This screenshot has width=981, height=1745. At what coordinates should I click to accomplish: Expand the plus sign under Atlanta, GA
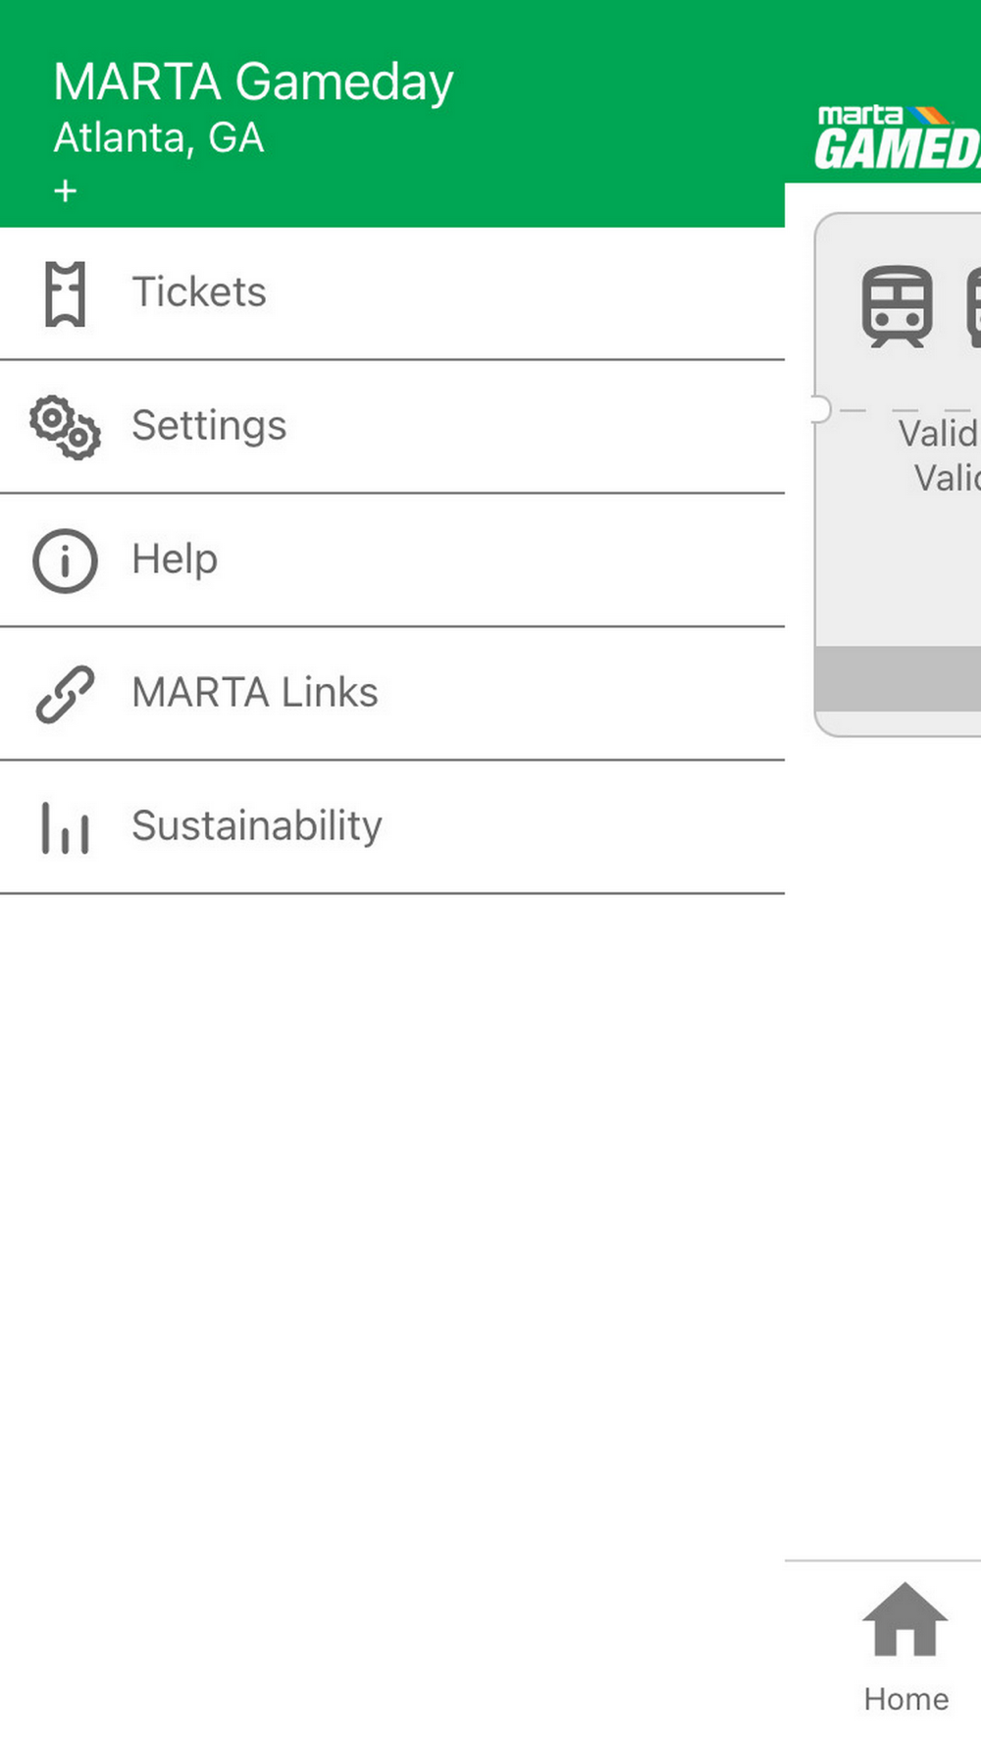pyautogui.click(x=66, y=190)
